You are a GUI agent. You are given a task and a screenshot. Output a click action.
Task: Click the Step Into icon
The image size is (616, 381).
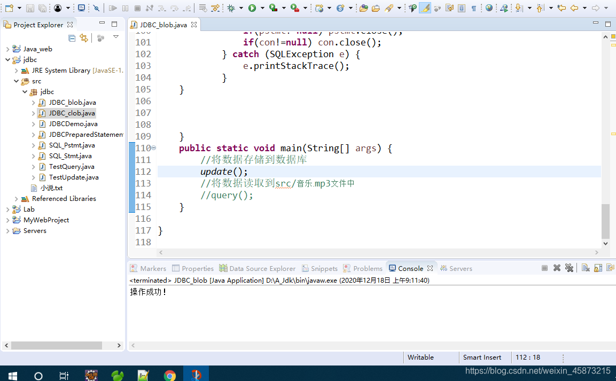[x=162, y=8]
